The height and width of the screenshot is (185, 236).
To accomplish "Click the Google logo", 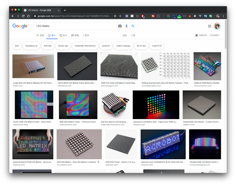I will tap(20, 26).
